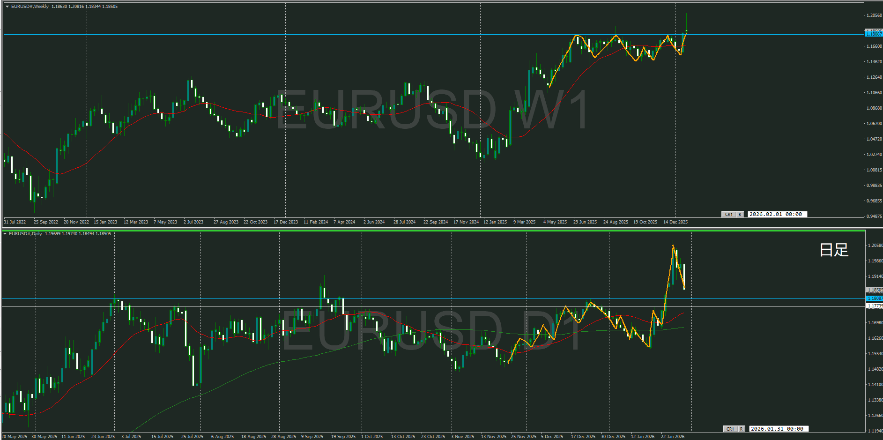Open the EURUSD# Weekly chart menu triangle
Viewport: 883px width, 440px height.
point(7,7)
